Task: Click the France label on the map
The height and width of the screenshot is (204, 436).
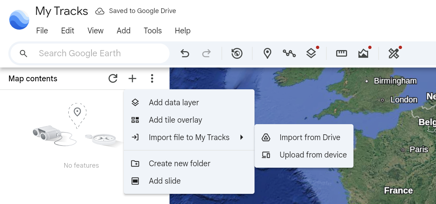Action: click(398, 191)
